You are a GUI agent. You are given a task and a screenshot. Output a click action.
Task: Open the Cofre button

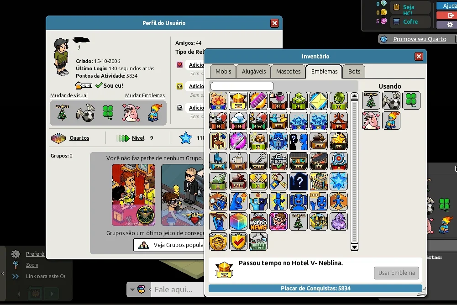click(410, 21)
